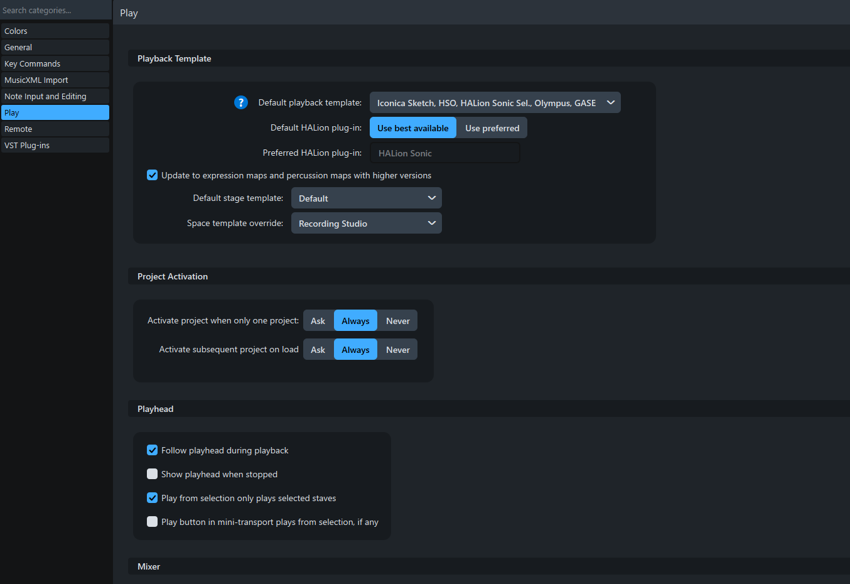
Task: Set Activate subsequent project on load to Never
Action: pos(397,350)
